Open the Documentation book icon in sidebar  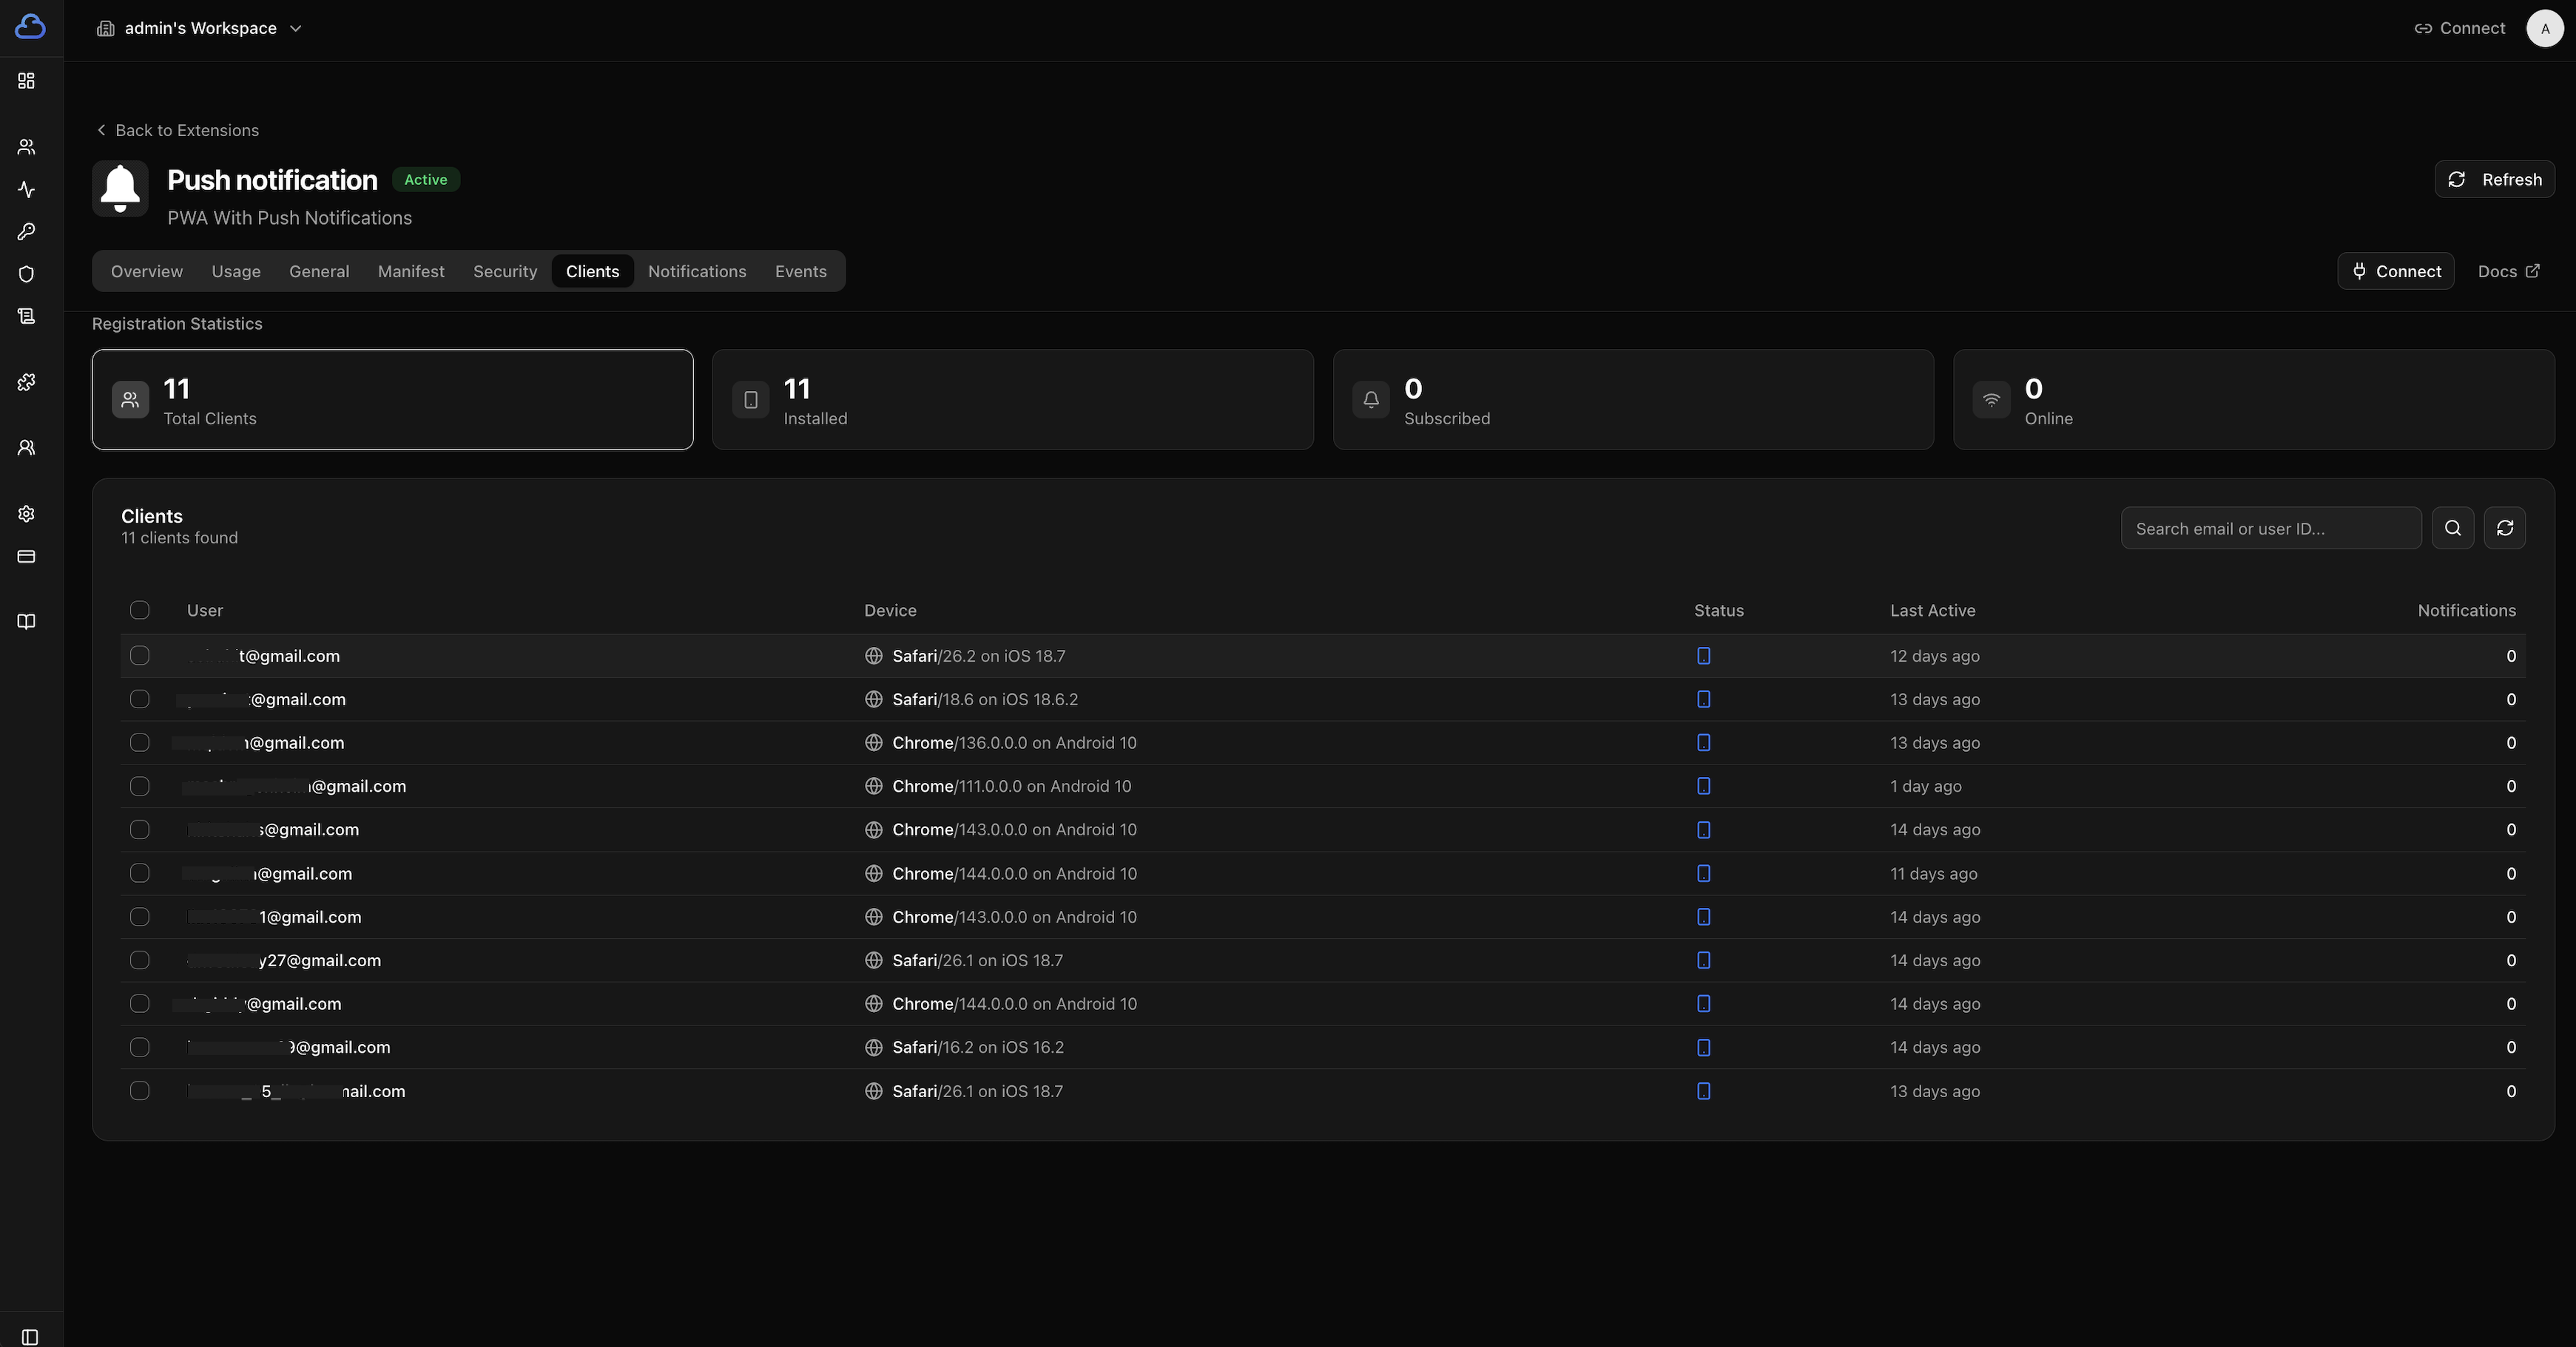tap(25, 620)
